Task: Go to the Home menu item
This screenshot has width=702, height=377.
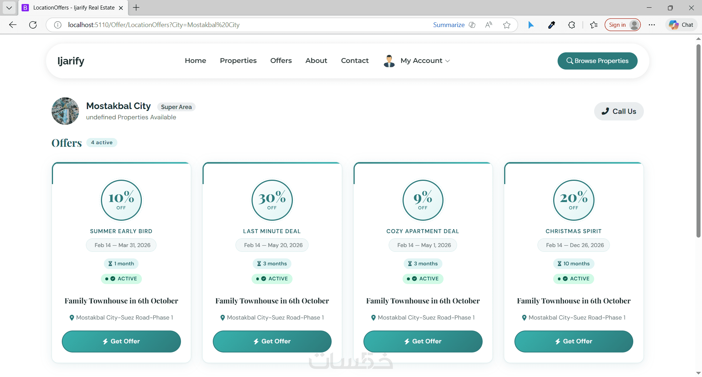Action: 196,61
